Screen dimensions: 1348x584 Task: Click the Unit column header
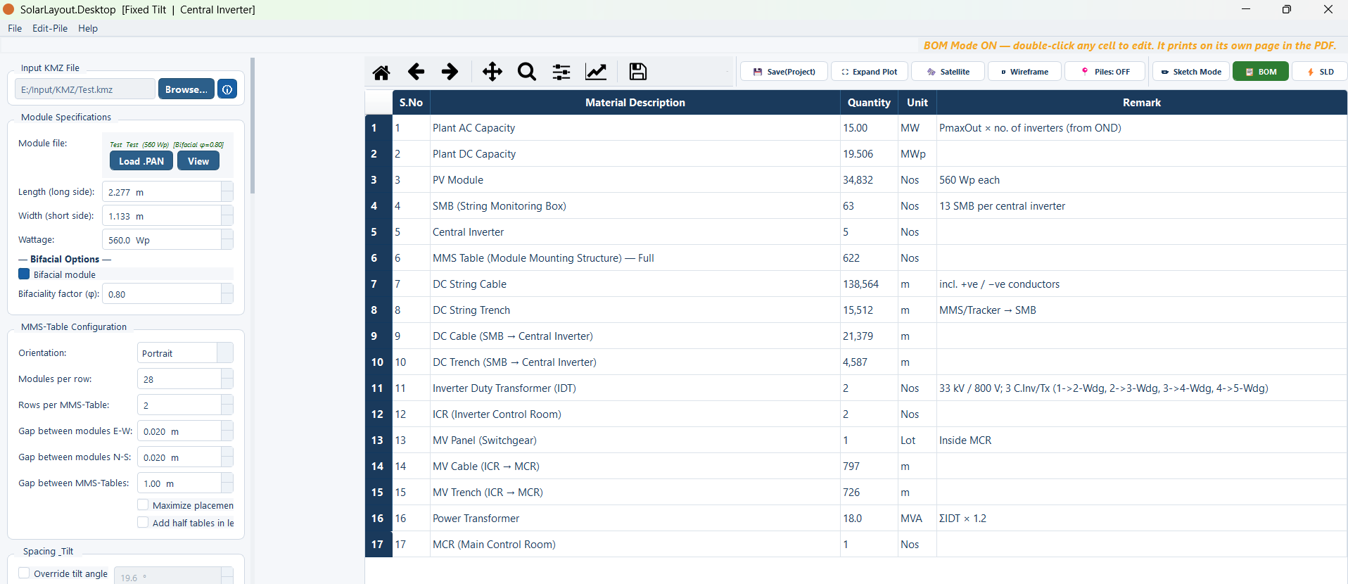coord(917,103)
